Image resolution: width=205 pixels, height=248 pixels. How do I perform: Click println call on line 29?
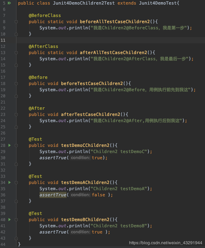(x=79, y=151)
